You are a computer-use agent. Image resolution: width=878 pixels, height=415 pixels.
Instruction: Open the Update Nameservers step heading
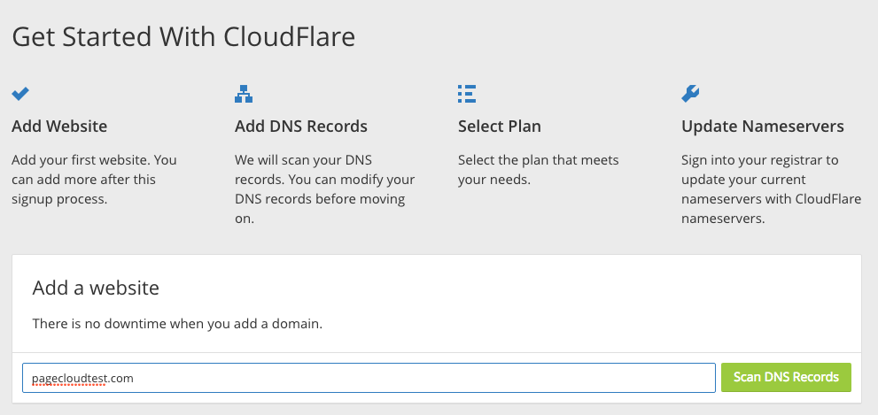[x=762, y=127]
